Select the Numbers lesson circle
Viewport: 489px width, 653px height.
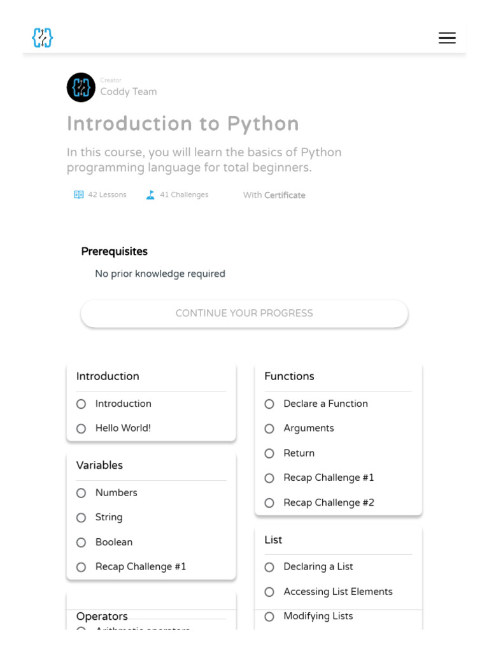(x=81, y=493)
